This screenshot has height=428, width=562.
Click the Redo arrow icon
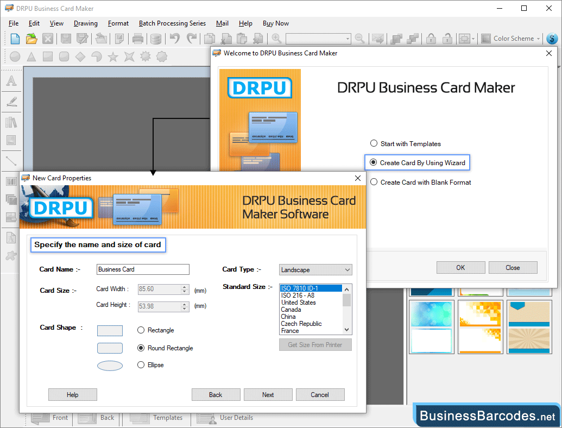click(x=192, y=38)
